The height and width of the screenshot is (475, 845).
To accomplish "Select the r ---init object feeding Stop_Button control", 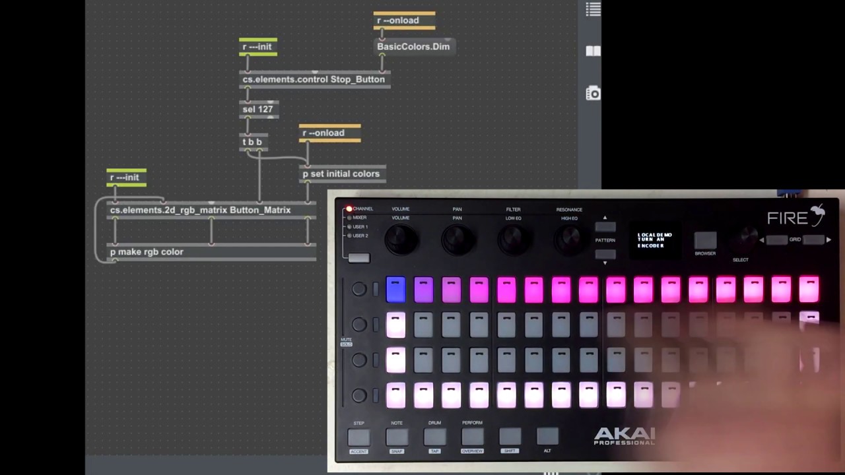I will [x=258, y=47].
